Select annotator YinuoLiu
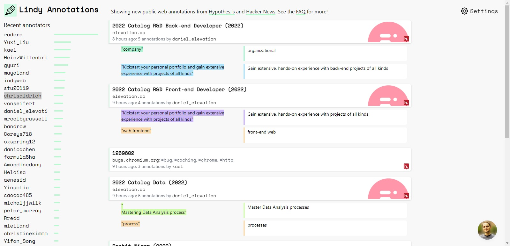 coord(16,188)
